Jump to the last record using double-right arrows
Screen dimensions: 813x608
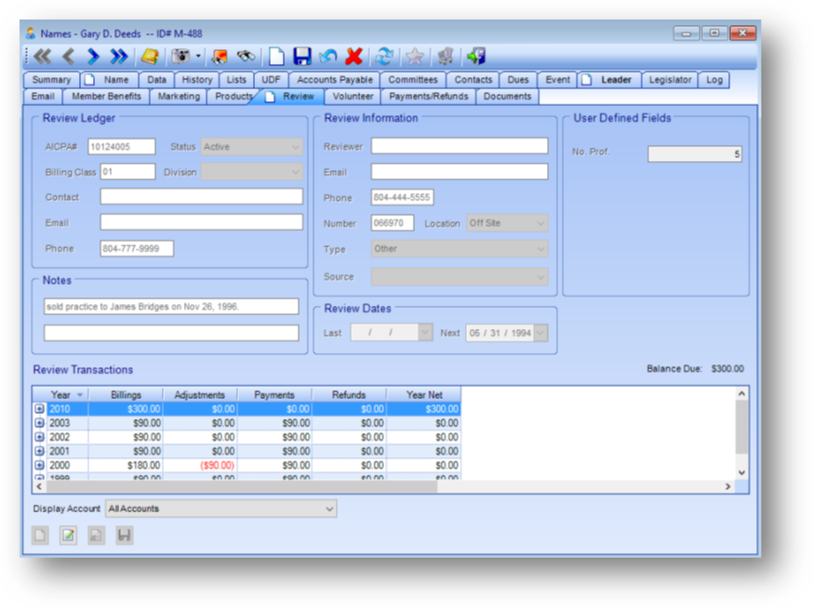pos(119,57)
